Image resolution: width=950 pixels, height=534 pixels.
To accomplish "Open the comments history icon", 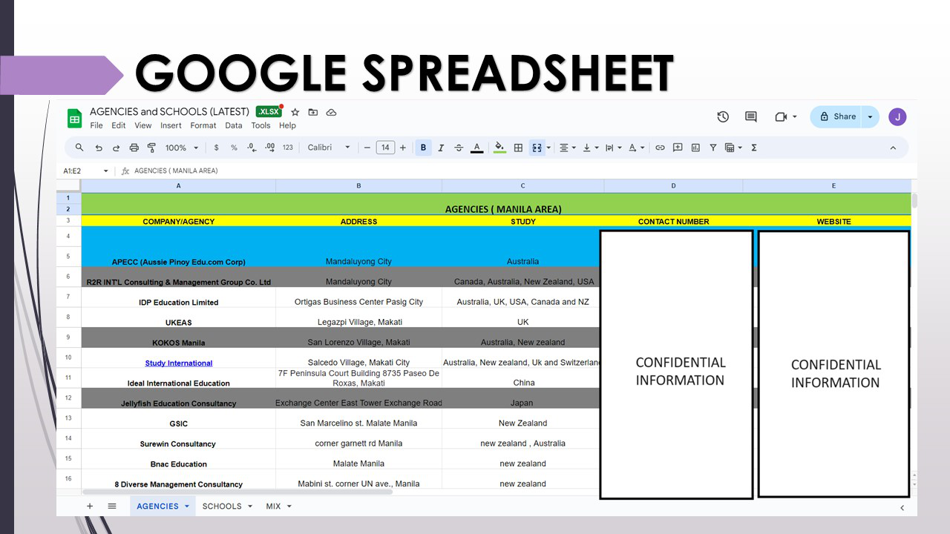I will pyautogui.click(x=751, y=116).
